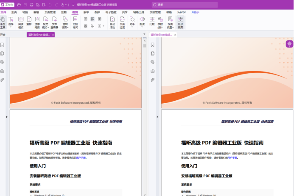The height and width of the screenshot is (196, 294).
Task: Open the Compare (比较) tool
Action: pyautogui.click(x=152, y=21)
